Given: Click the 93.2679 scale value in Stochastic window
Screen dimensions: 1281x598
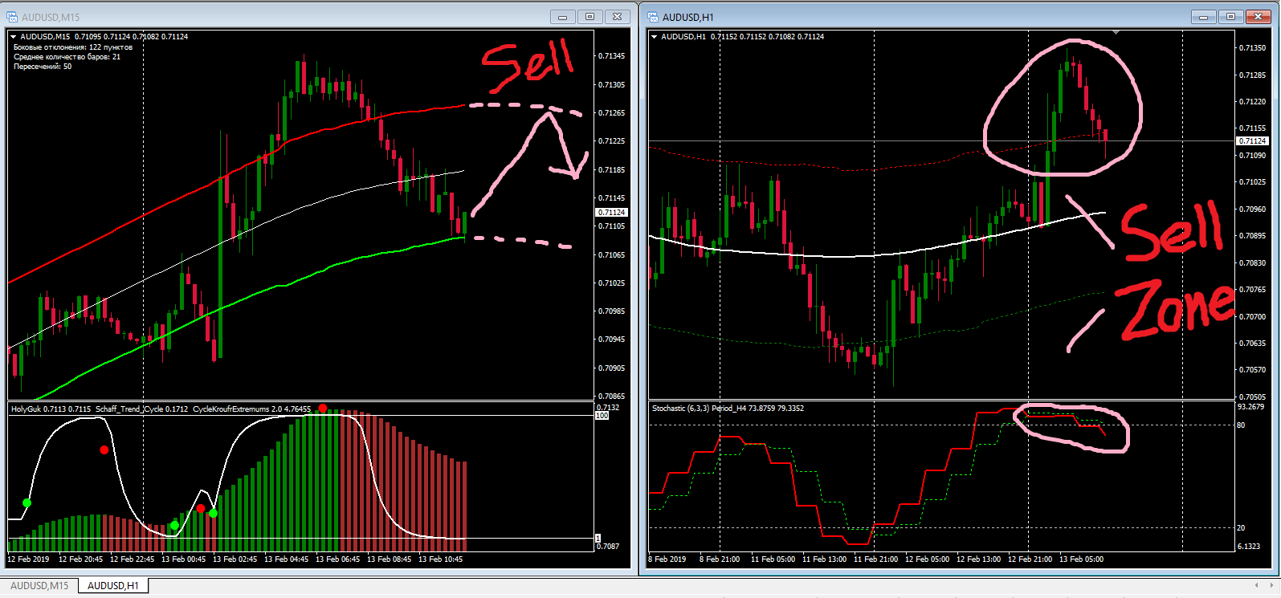Looking at the screenshot, I should [x=1250, y=407].
